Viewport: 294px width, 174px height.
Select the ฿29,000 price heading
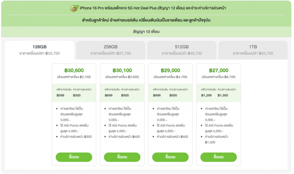pos(170,70)
